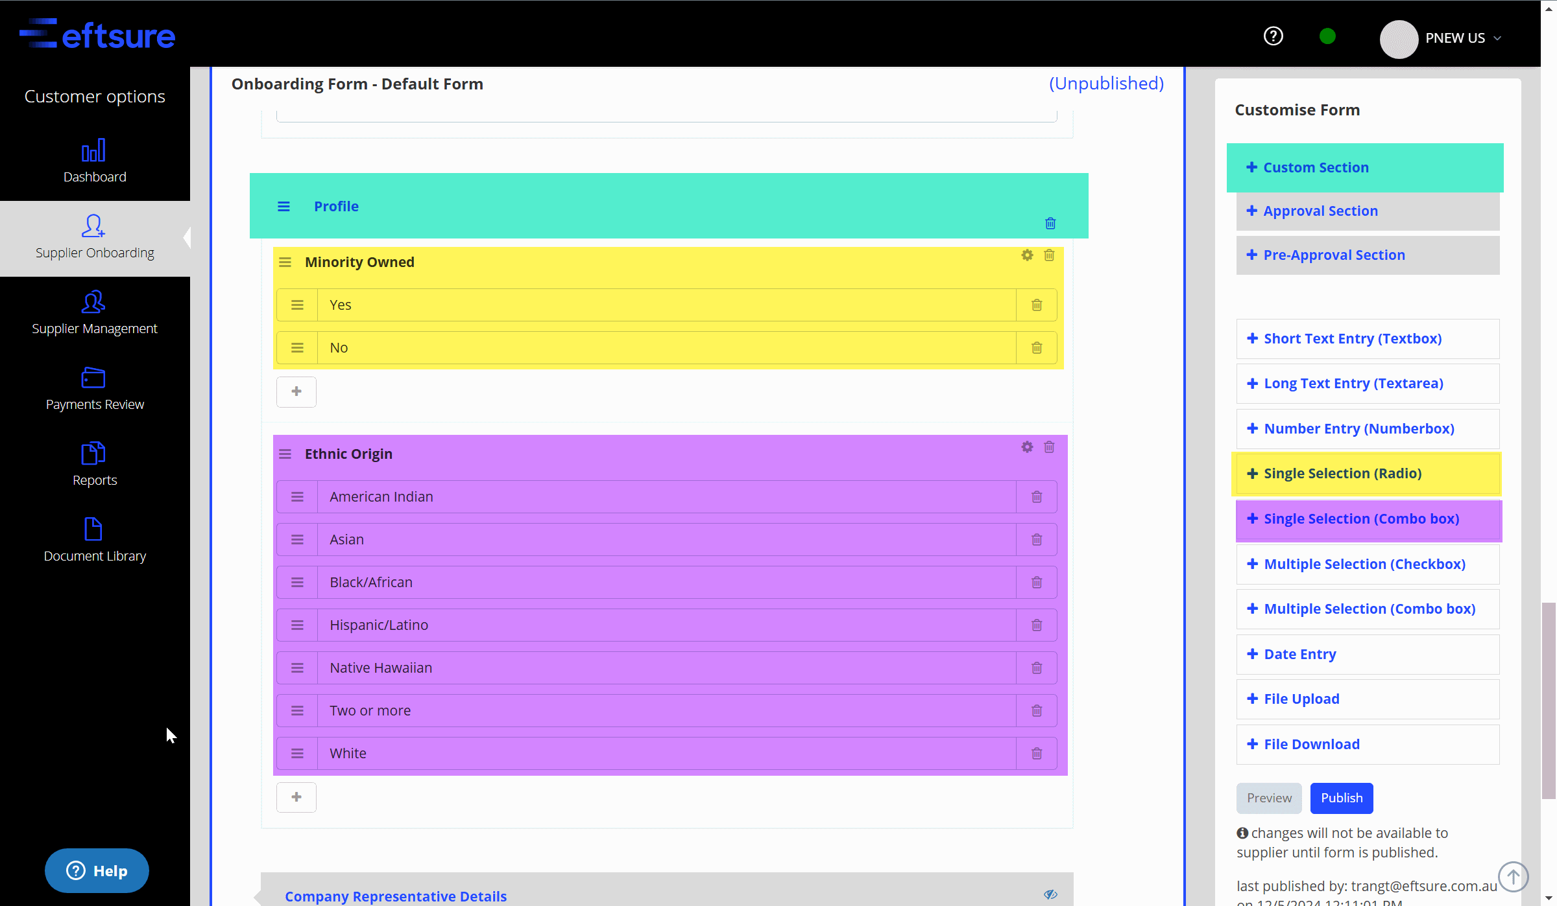This screenshot has height=906, width=1557.
Task: Click the No option drag handle
Action: pyautogui.click(x=297, y=347)
